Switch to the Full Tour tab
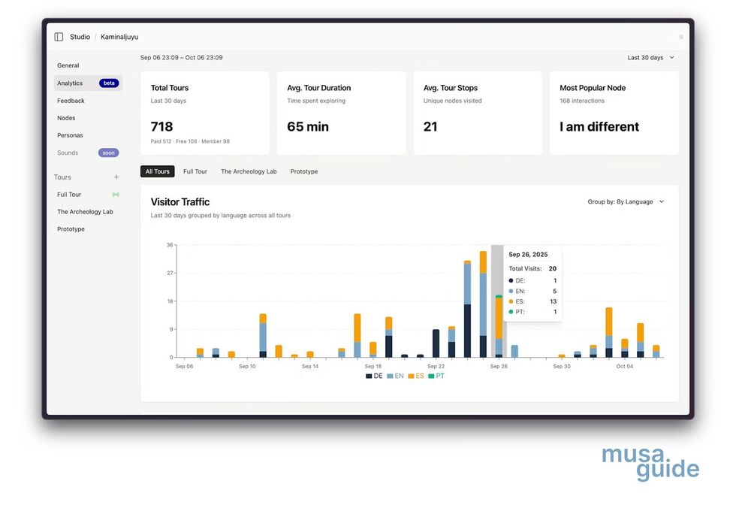Screen dimensions: 736x511 (x=195, y=171)
